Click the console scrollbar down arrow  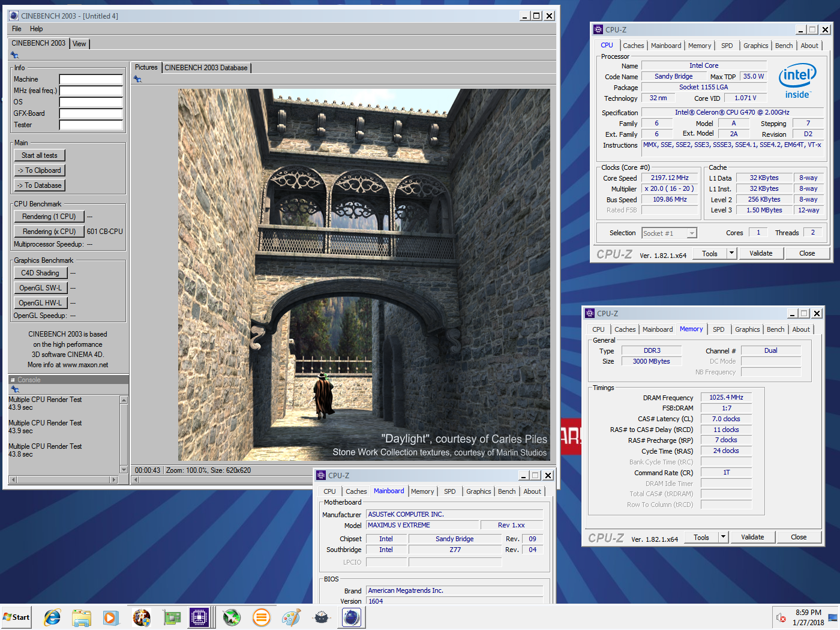click(124, 470)
